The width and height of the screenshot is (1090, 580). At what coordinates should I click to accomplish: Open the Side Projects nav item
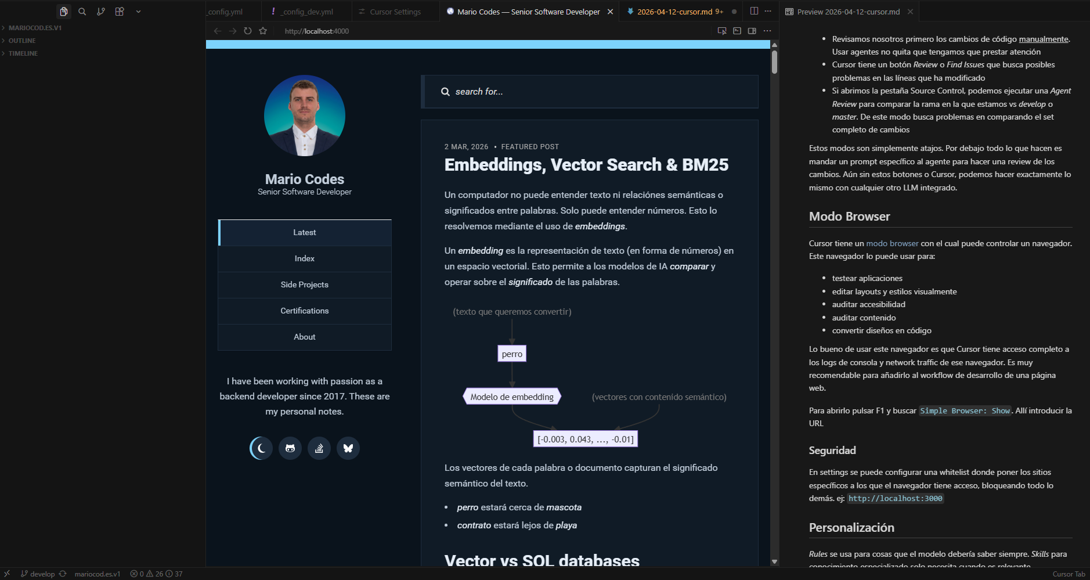pos(305,285)
